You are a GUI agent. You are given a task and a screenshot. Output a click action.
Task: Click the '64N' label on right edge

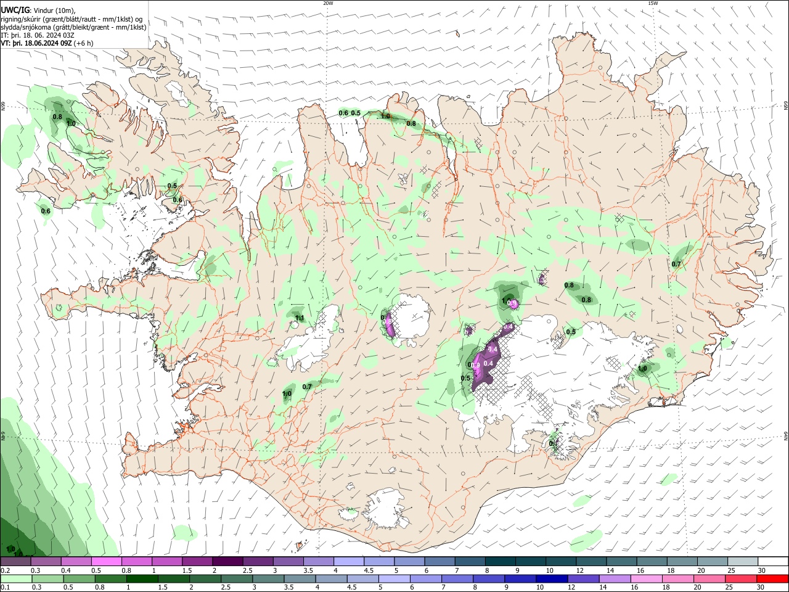[786, 436]
